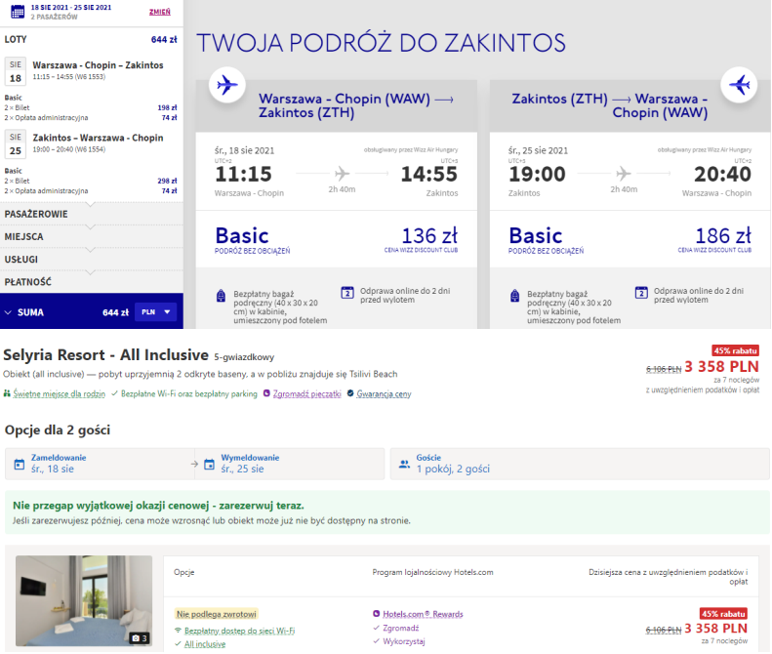Image resolution: width=772 pixels, height=654 pixels.
Task: Click the return flight plane icon
Action: click(x=739, y=85)
